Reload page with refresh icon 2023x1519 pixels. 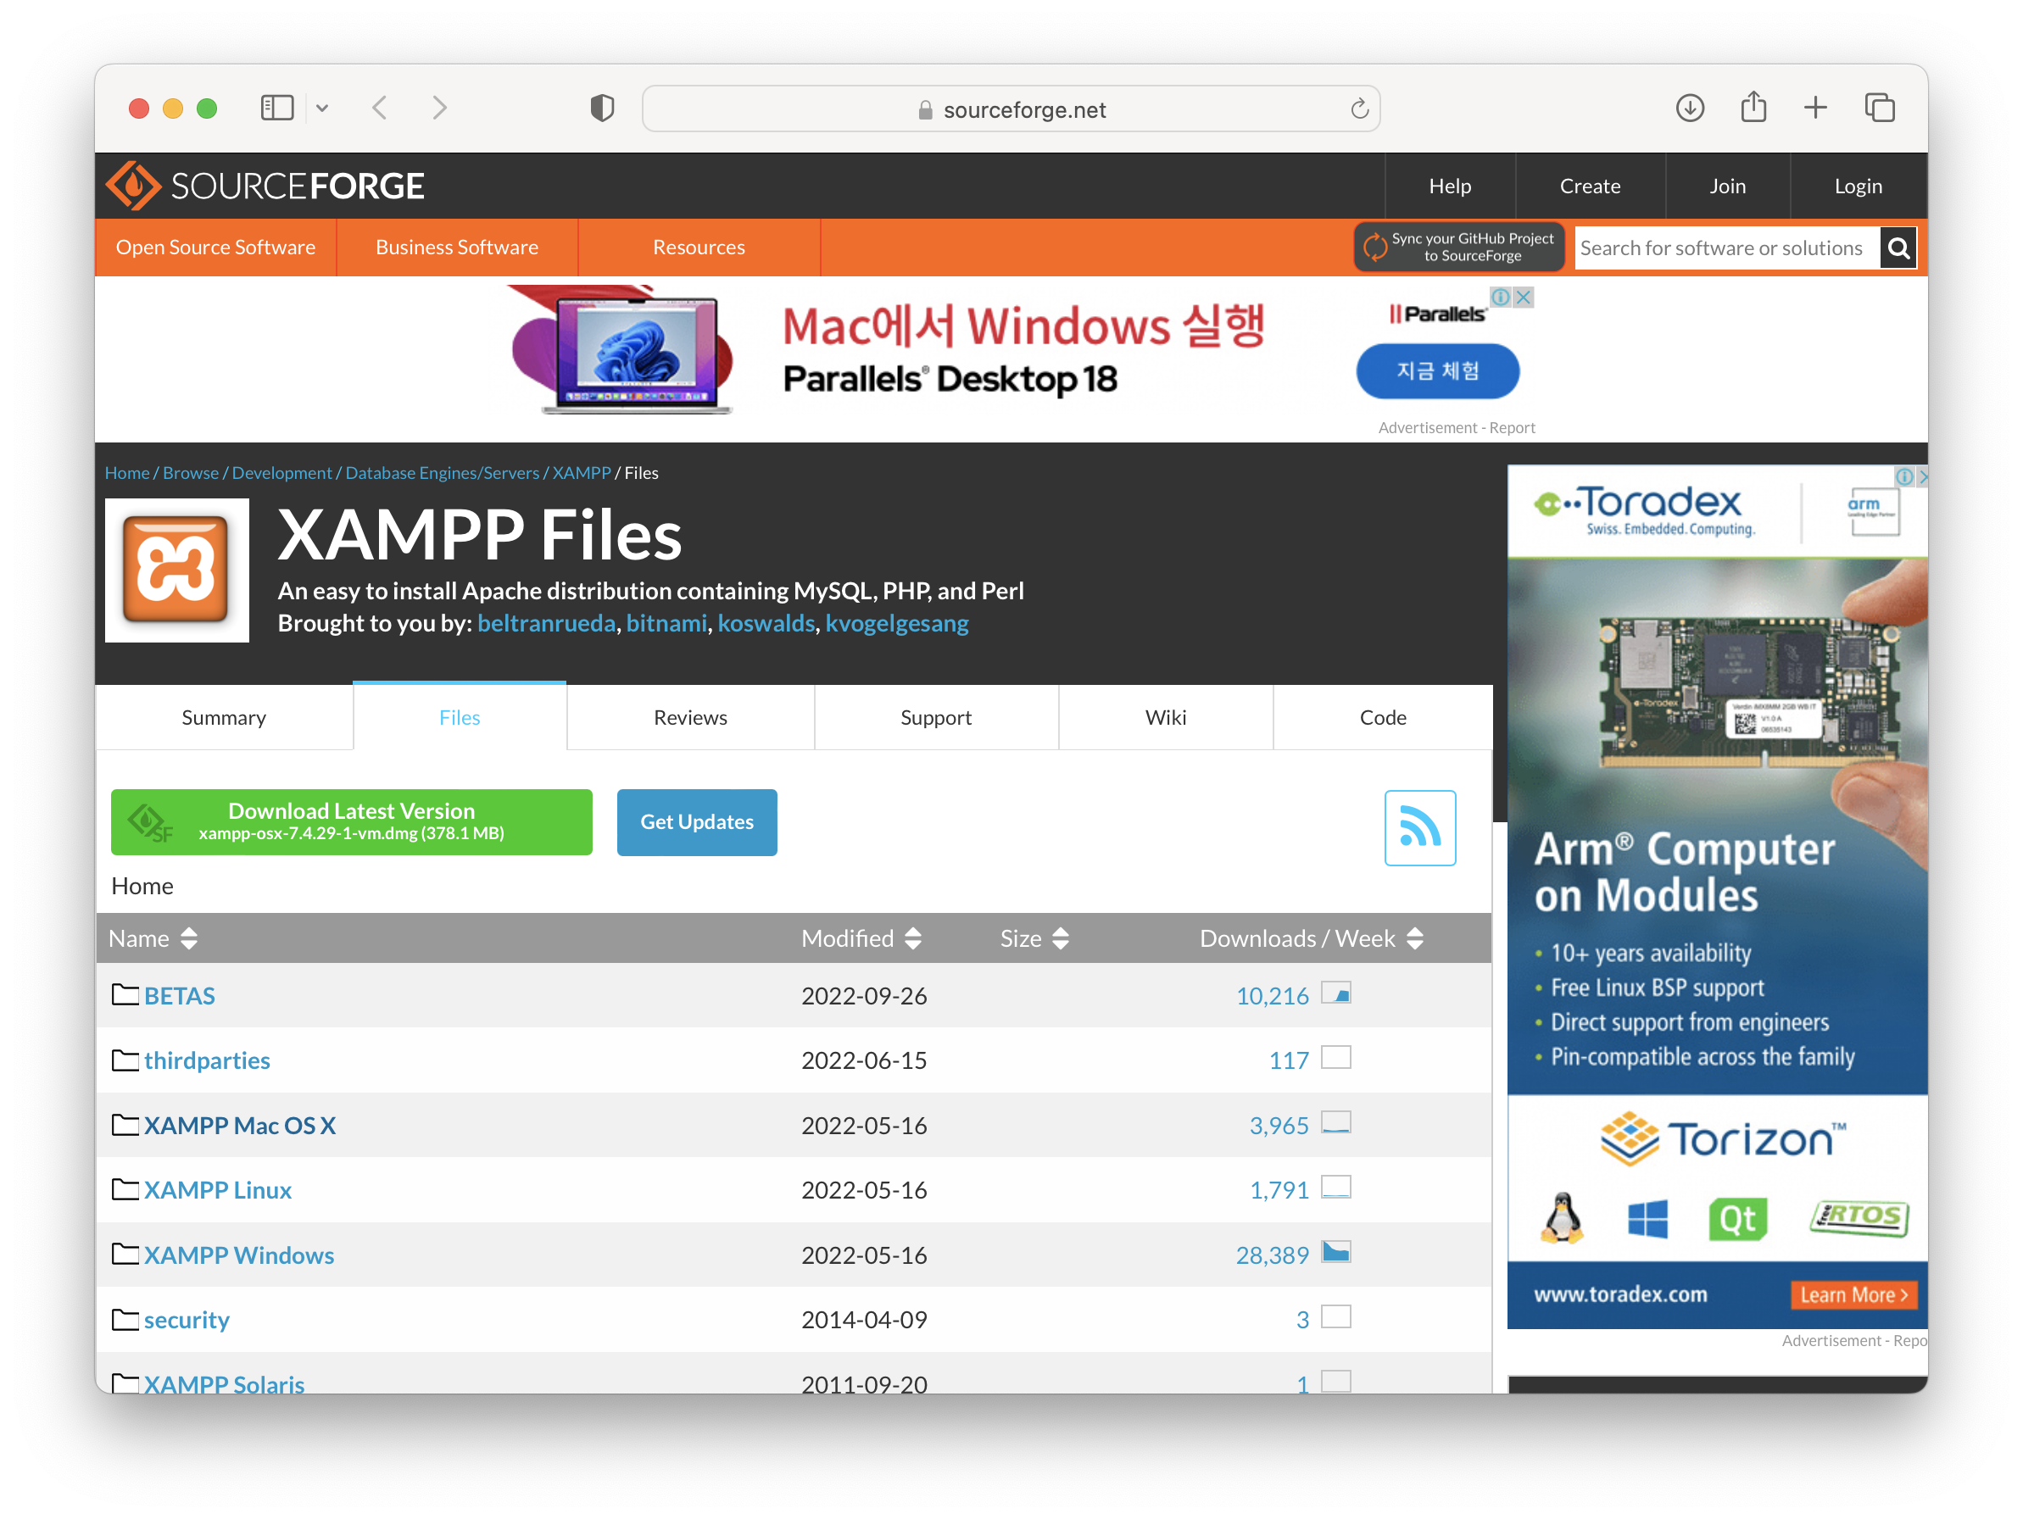[x=1359, y=108]
